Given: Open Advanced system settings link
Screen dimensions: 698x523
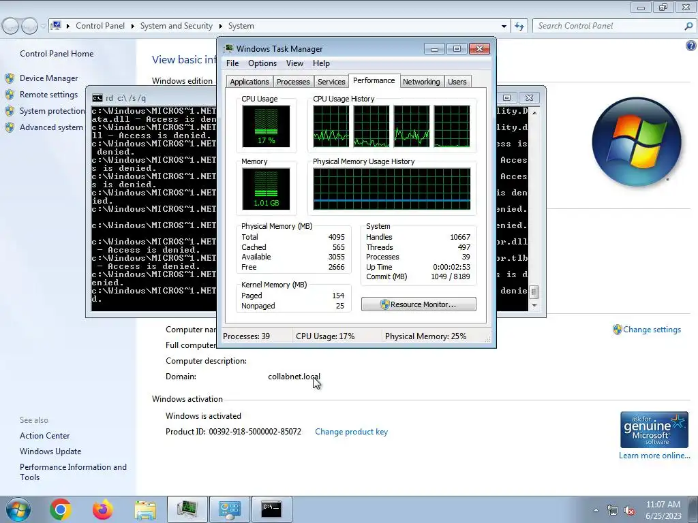Looking at the screenshot, I should (x=51, y=127).
